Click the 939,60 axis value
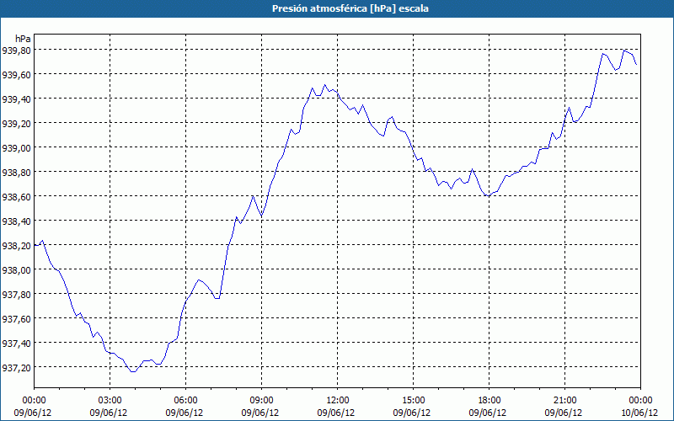The image size is (674, 421). 16,75
